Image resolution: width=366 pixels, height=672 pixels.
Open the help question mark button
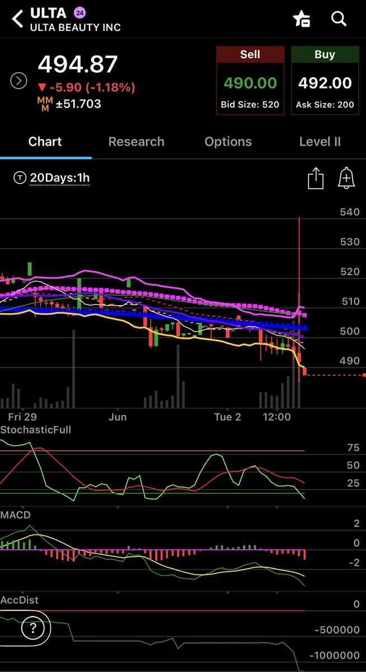(34, 627)
